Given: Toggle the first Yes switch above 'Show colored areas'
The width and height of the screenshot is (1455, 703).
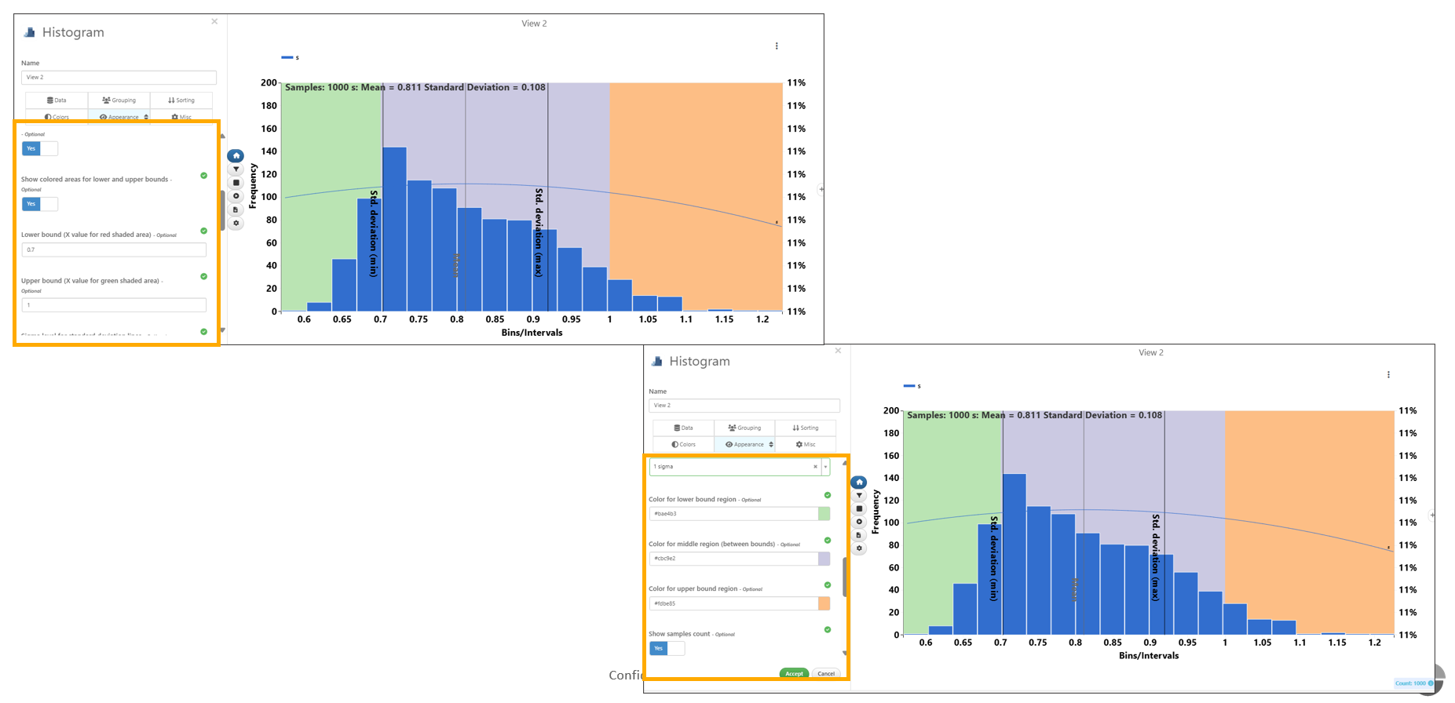Looking at the screenshot, I should tap(39, 148).
